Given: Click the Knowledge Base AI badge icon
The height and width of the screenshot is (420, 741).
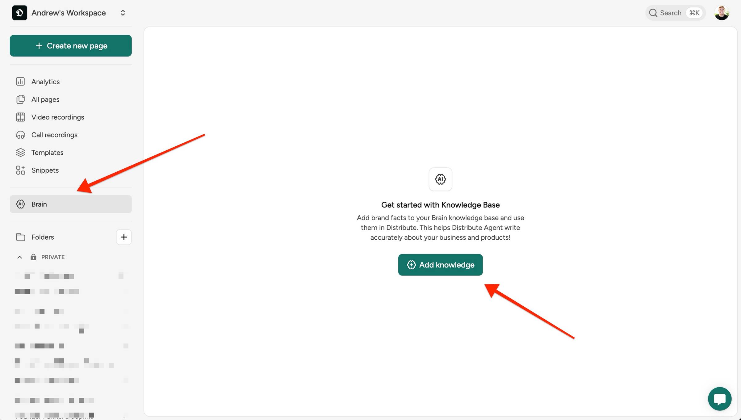Looking at the screenshot, I should point(440,179).
